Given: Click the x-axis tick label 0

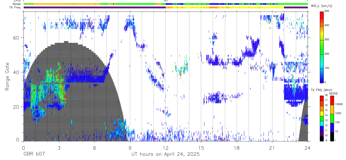Looking at the screenshot, I should pos(23,148).
